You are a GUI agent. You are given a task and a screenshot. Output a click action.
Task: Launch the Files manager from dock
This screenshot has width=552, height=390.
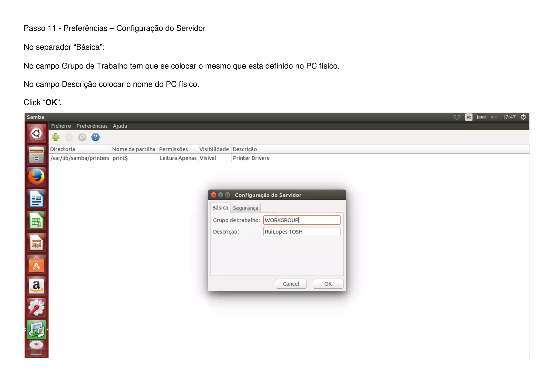(x=36, y=155)
